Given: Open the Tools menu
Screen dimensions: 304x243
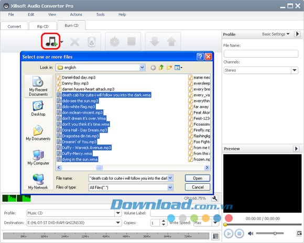Looking at the screenshot, I should click(100, 15).
